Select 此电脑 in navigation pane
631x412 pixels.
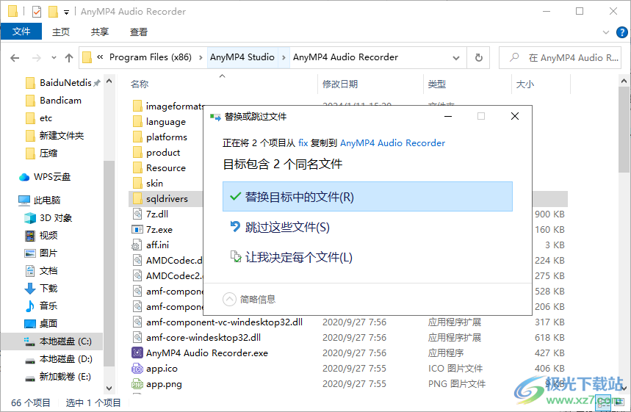[40, 200]
